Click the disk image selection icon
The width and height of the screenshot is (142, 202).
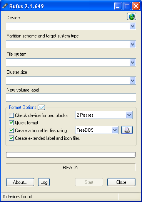tap(127, 130)
